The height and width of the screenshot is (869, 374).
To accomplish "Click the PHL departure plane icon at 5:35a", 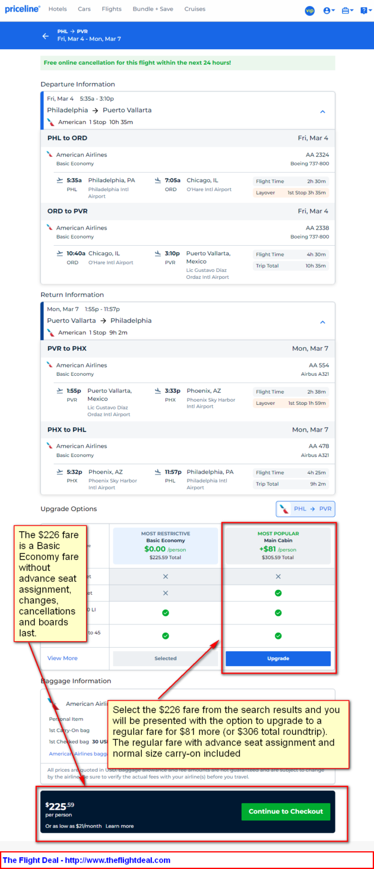I will (60, 180).
